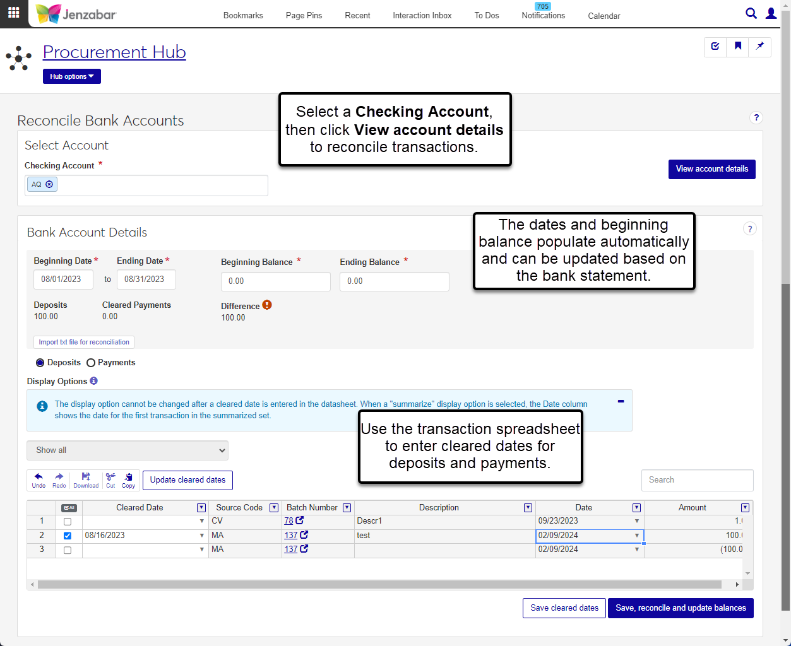Collapse the blue info message box
The width and height of the screenshot is (791, 646).
(x=621, y=401)
